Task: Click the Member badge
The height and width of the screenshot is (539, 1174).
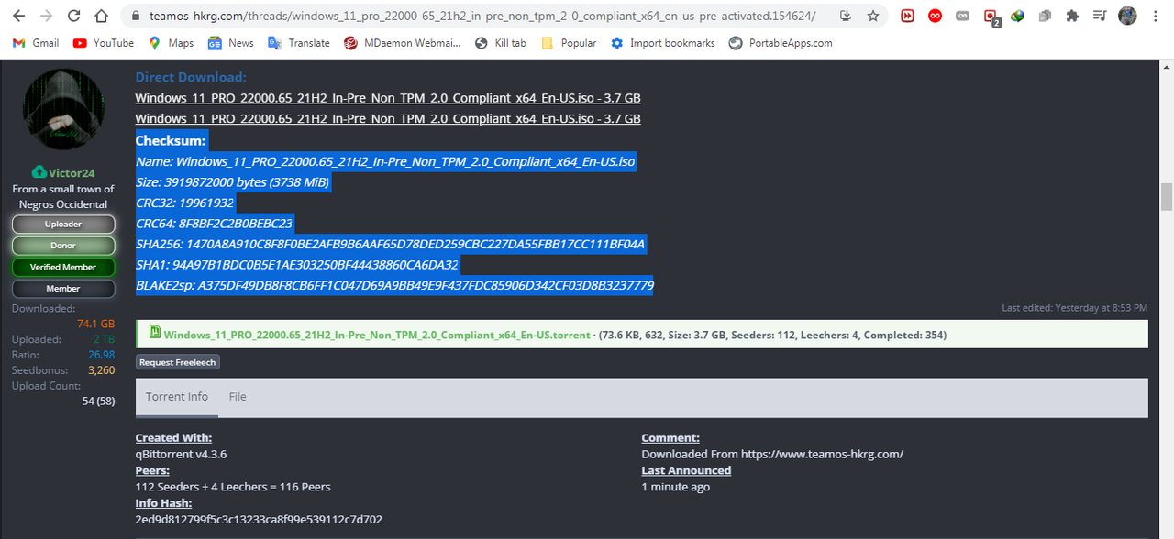Action: tap(63, 289)
